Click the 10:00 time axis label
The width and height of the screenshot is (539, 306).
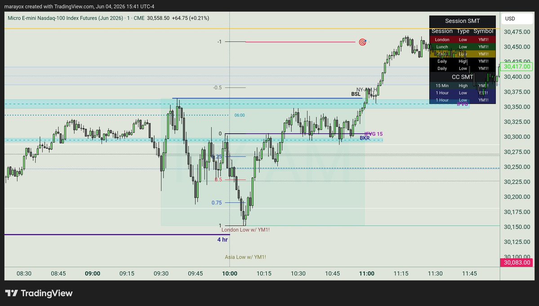230,274
